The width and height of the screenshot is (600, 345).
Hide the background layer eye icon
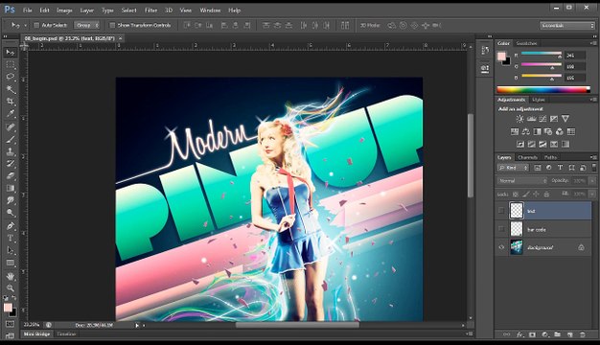501,247
